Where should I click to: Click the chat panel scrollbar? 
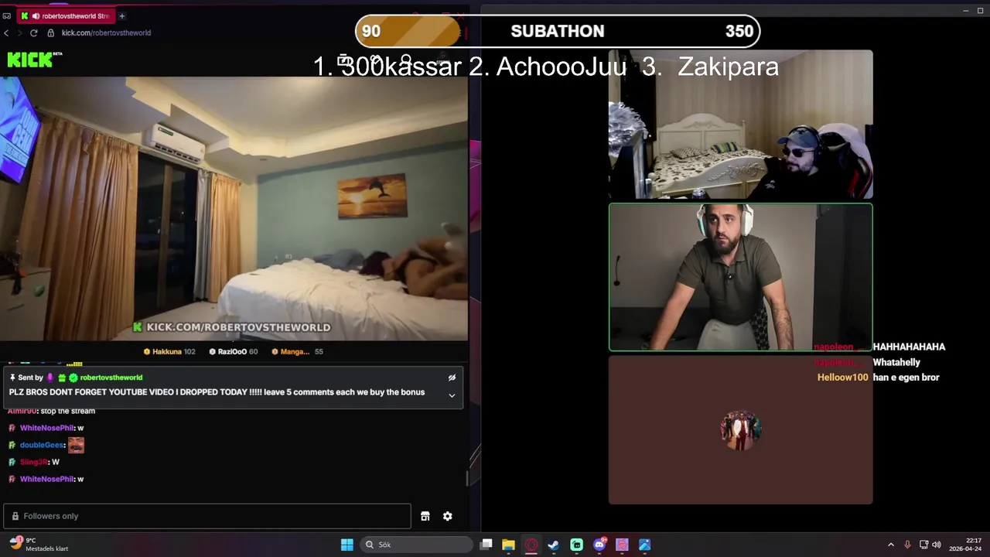466,478
